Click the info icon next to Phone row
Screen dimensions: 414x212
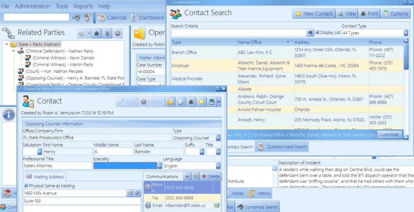(148, 187)
